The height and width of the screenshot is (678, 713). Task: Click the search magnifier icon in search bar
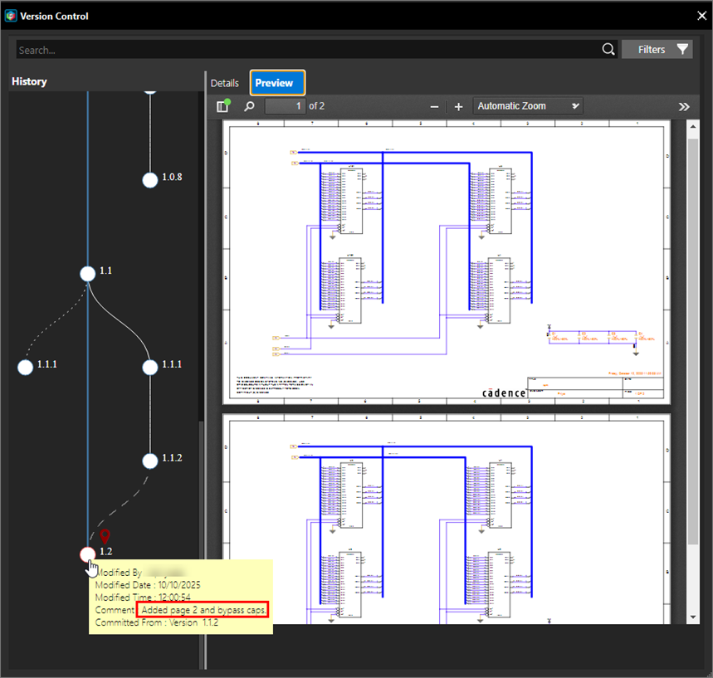pyautogui.click(x=608, y=50)
